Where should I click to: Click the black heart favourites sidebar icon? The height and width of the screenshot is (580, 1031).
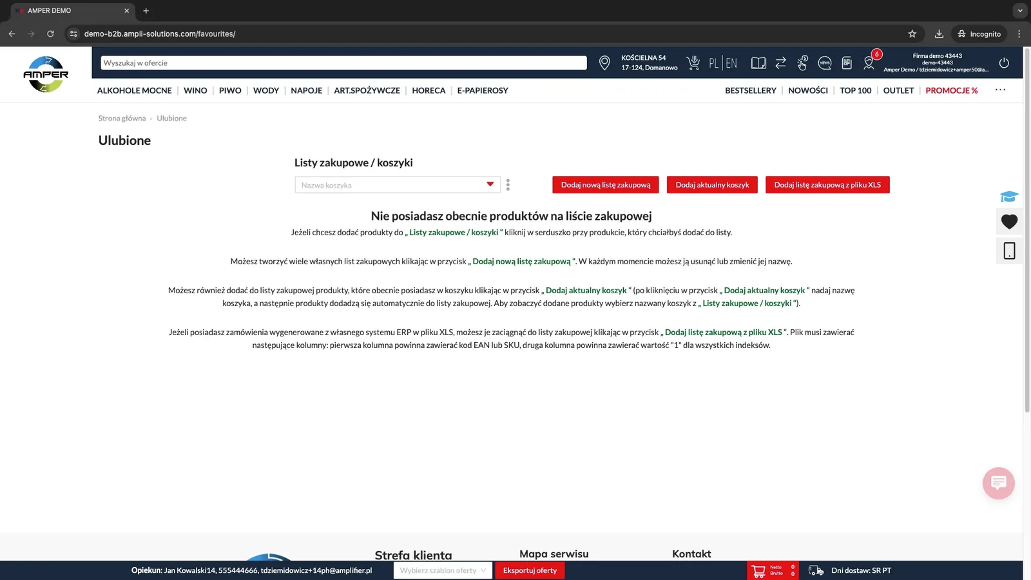pos(1009,222)
